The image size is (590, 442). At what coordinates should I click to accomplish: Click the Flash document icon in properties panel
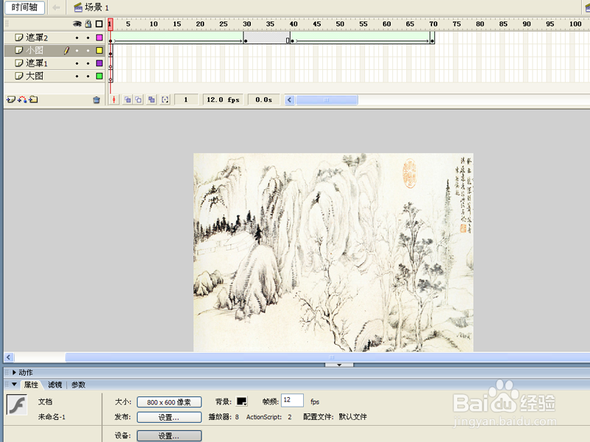[16, 404]
